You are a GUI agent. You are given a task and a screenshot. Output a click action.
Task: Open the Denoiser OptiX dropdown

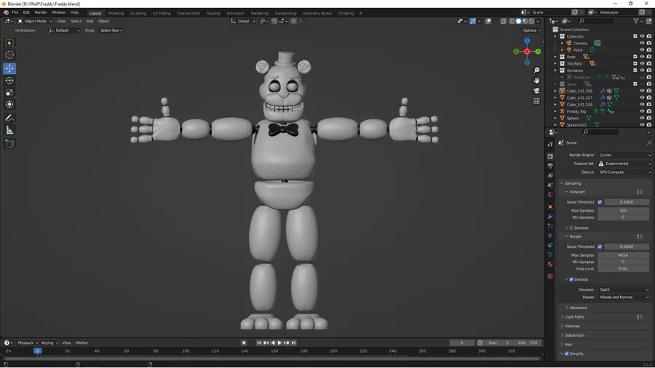(624, 289)
